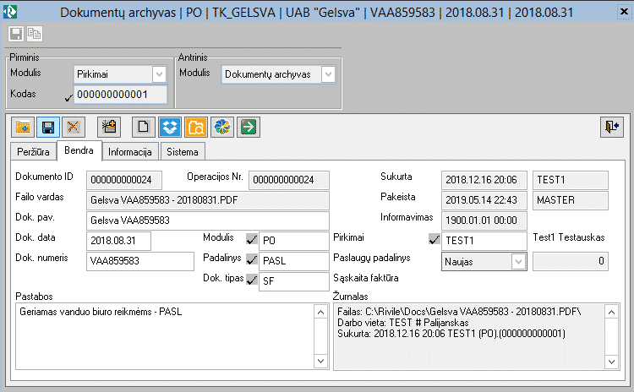Click the Dok. data date field

(118, 241)
